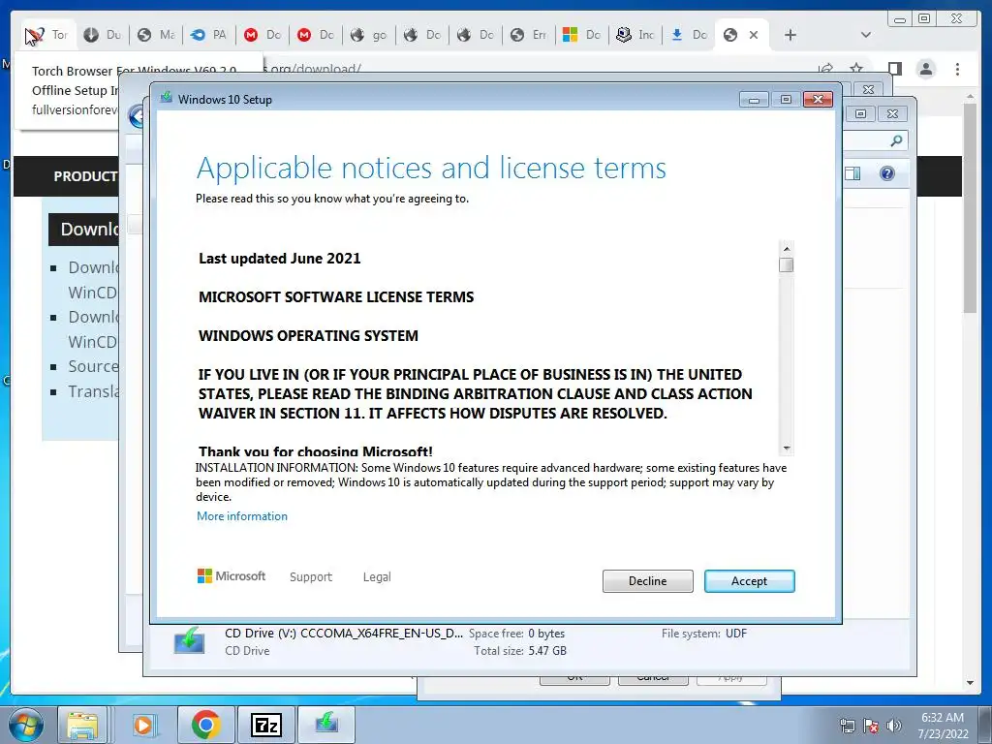This screenshot has height=744, width=992.
Task: Open the Chrome profile icon
Action: pyautogui.click(x=925, y=69)
